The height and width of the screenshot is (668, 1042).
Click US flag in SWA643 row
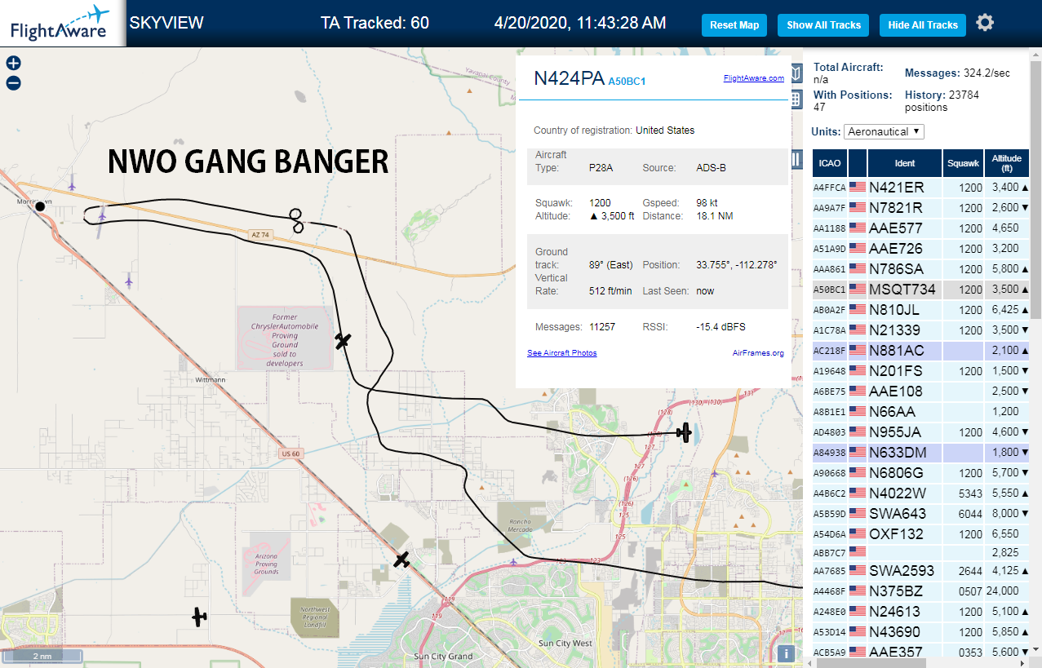pyautogui.click(x=858, y=513)
